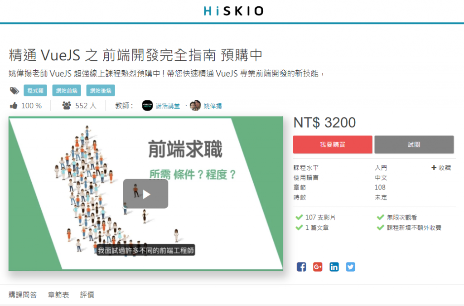Click checkmark beside 1 篇文章
The image size is (464, 306).
pyautogui.click(x=299, y=227)
